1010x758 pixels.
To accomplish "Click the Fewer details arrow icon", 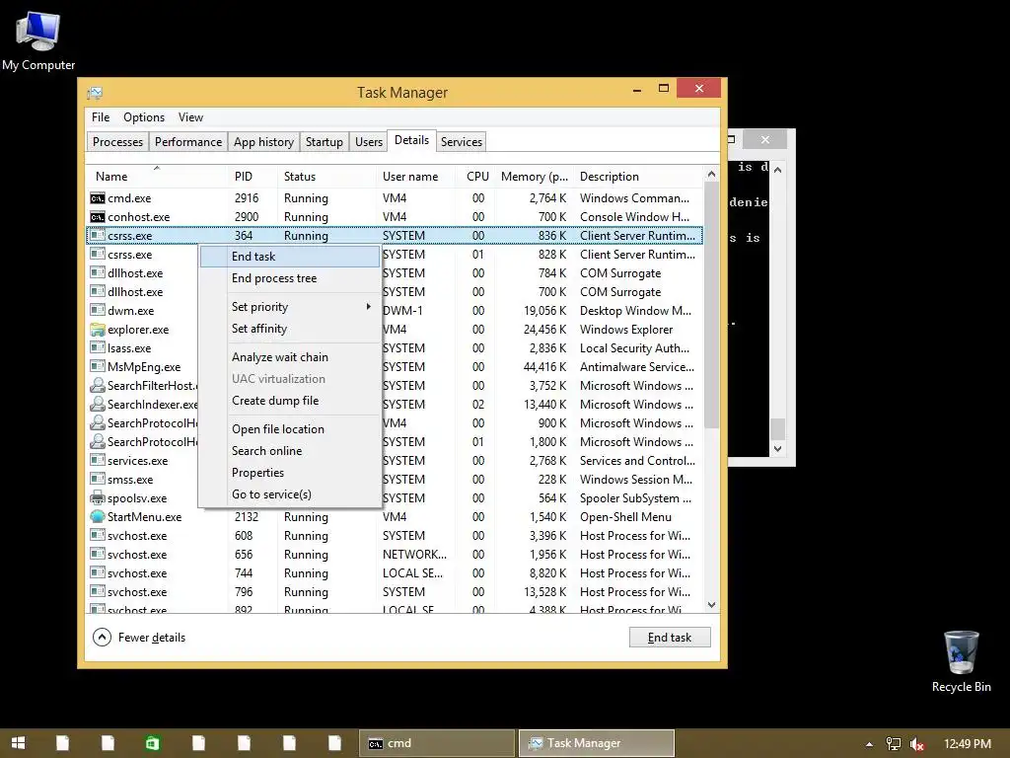I will (x=102, y=637).
